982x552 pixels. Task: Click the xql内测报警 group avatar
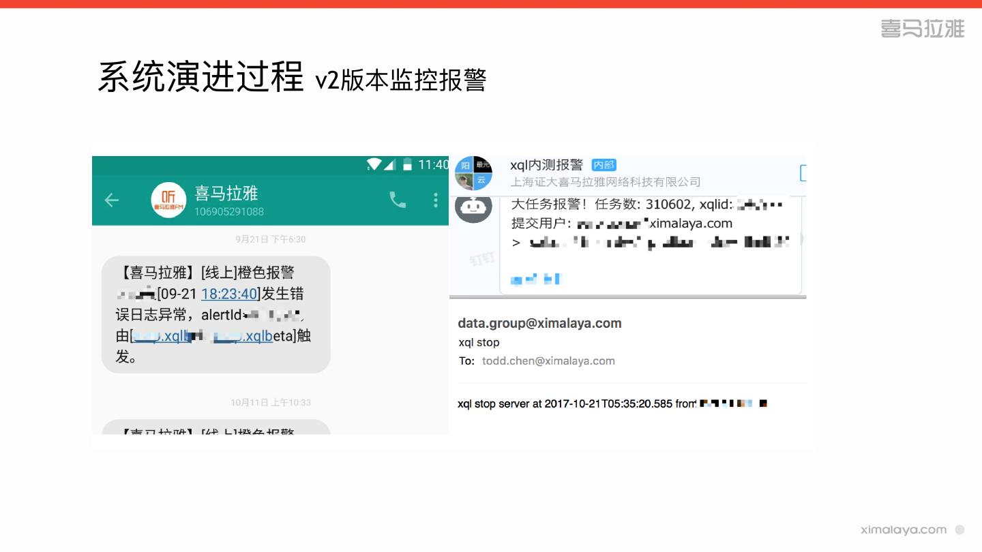click(473, 173)
